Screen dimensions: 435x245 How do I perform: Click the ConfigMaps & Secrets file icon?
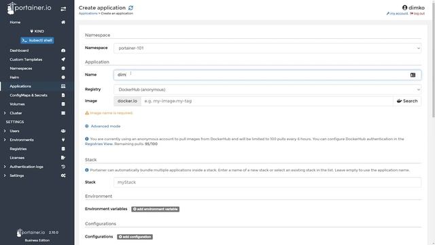click(x=63, y=95)
